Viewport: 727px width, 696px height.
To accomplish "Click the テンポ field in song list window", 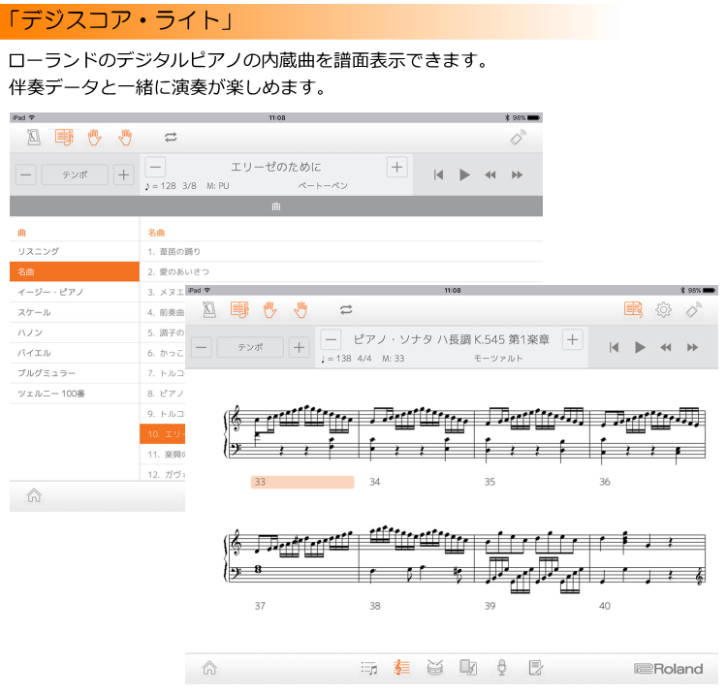I will [x=75, y=174].
